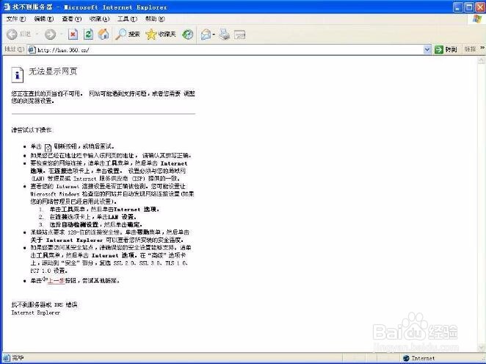Click the Internet Explorer footer text
The image size is (486, 364).
(x=36, y=313)
